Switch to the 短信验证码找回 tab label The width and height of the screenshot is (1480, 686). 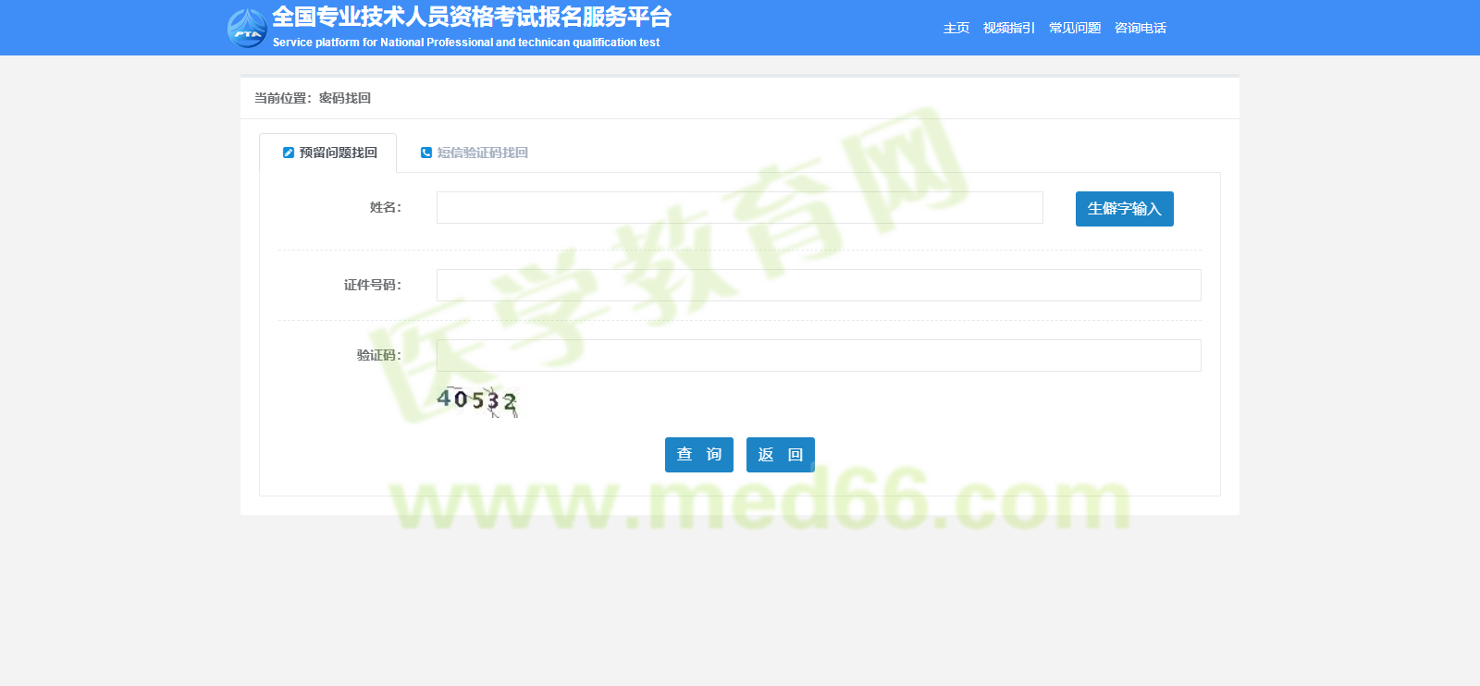pos(482,153)
